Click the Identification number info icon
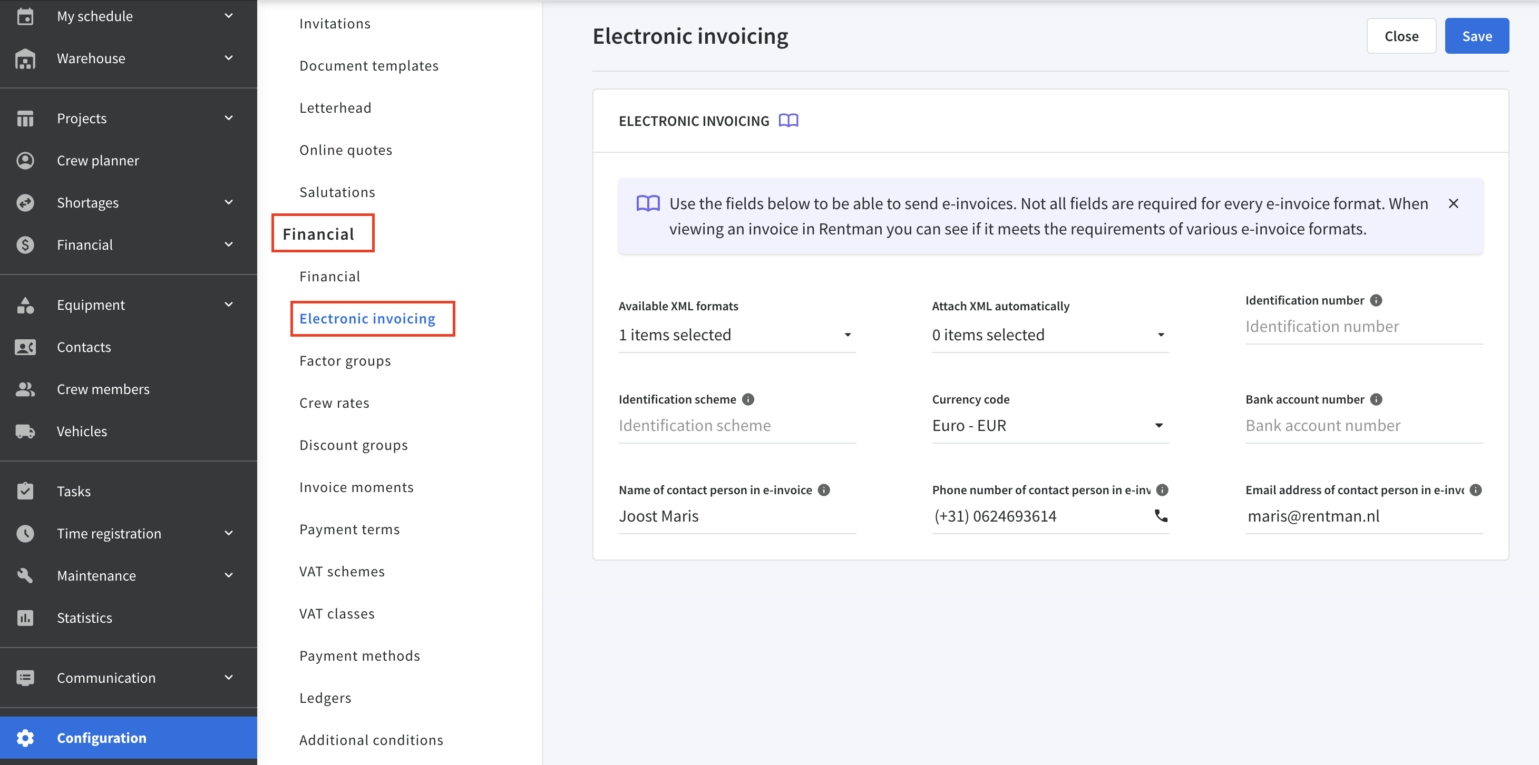This screenshot has width=1539, height=765. point(1376,300)
